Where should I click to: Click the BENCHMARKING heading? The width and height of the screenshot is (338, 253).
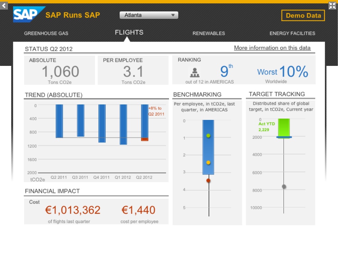pos(197,95)
